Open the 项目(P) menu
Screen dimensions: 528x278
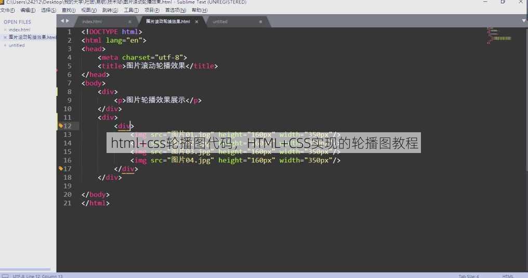pyautogui.click(x=152, y=10)
